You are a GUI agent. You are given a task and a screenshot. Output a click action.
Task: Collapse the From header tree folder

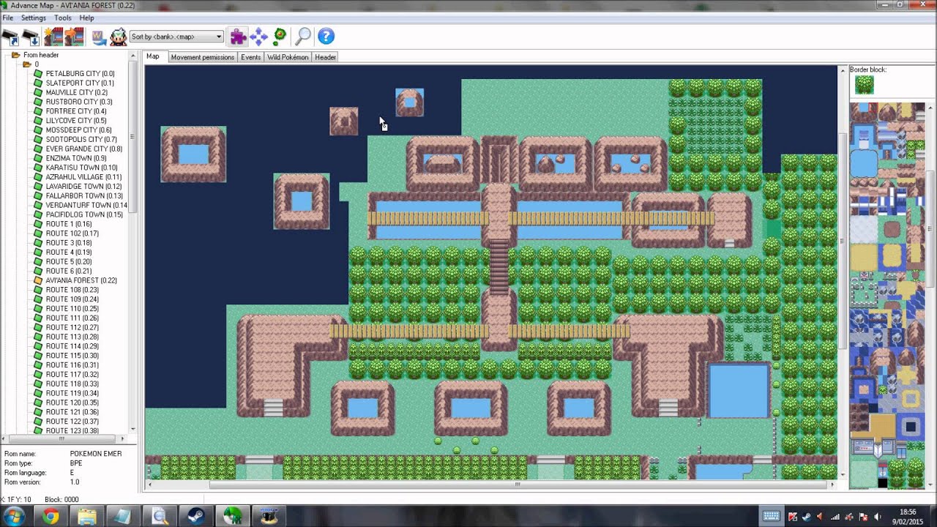click(15, 55)
